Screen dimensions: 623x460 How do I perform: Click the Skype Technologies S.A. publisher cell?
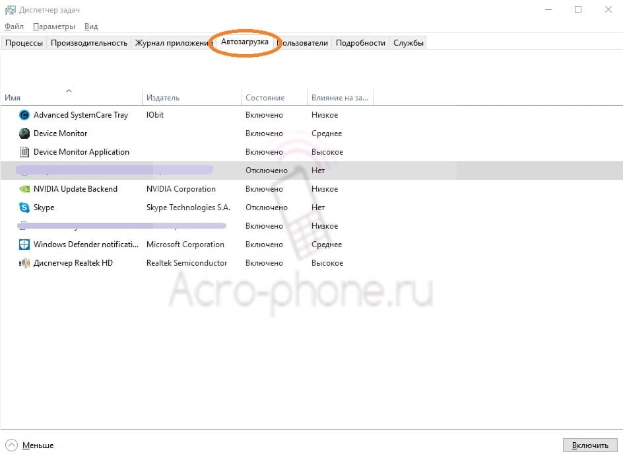[188, 208]
